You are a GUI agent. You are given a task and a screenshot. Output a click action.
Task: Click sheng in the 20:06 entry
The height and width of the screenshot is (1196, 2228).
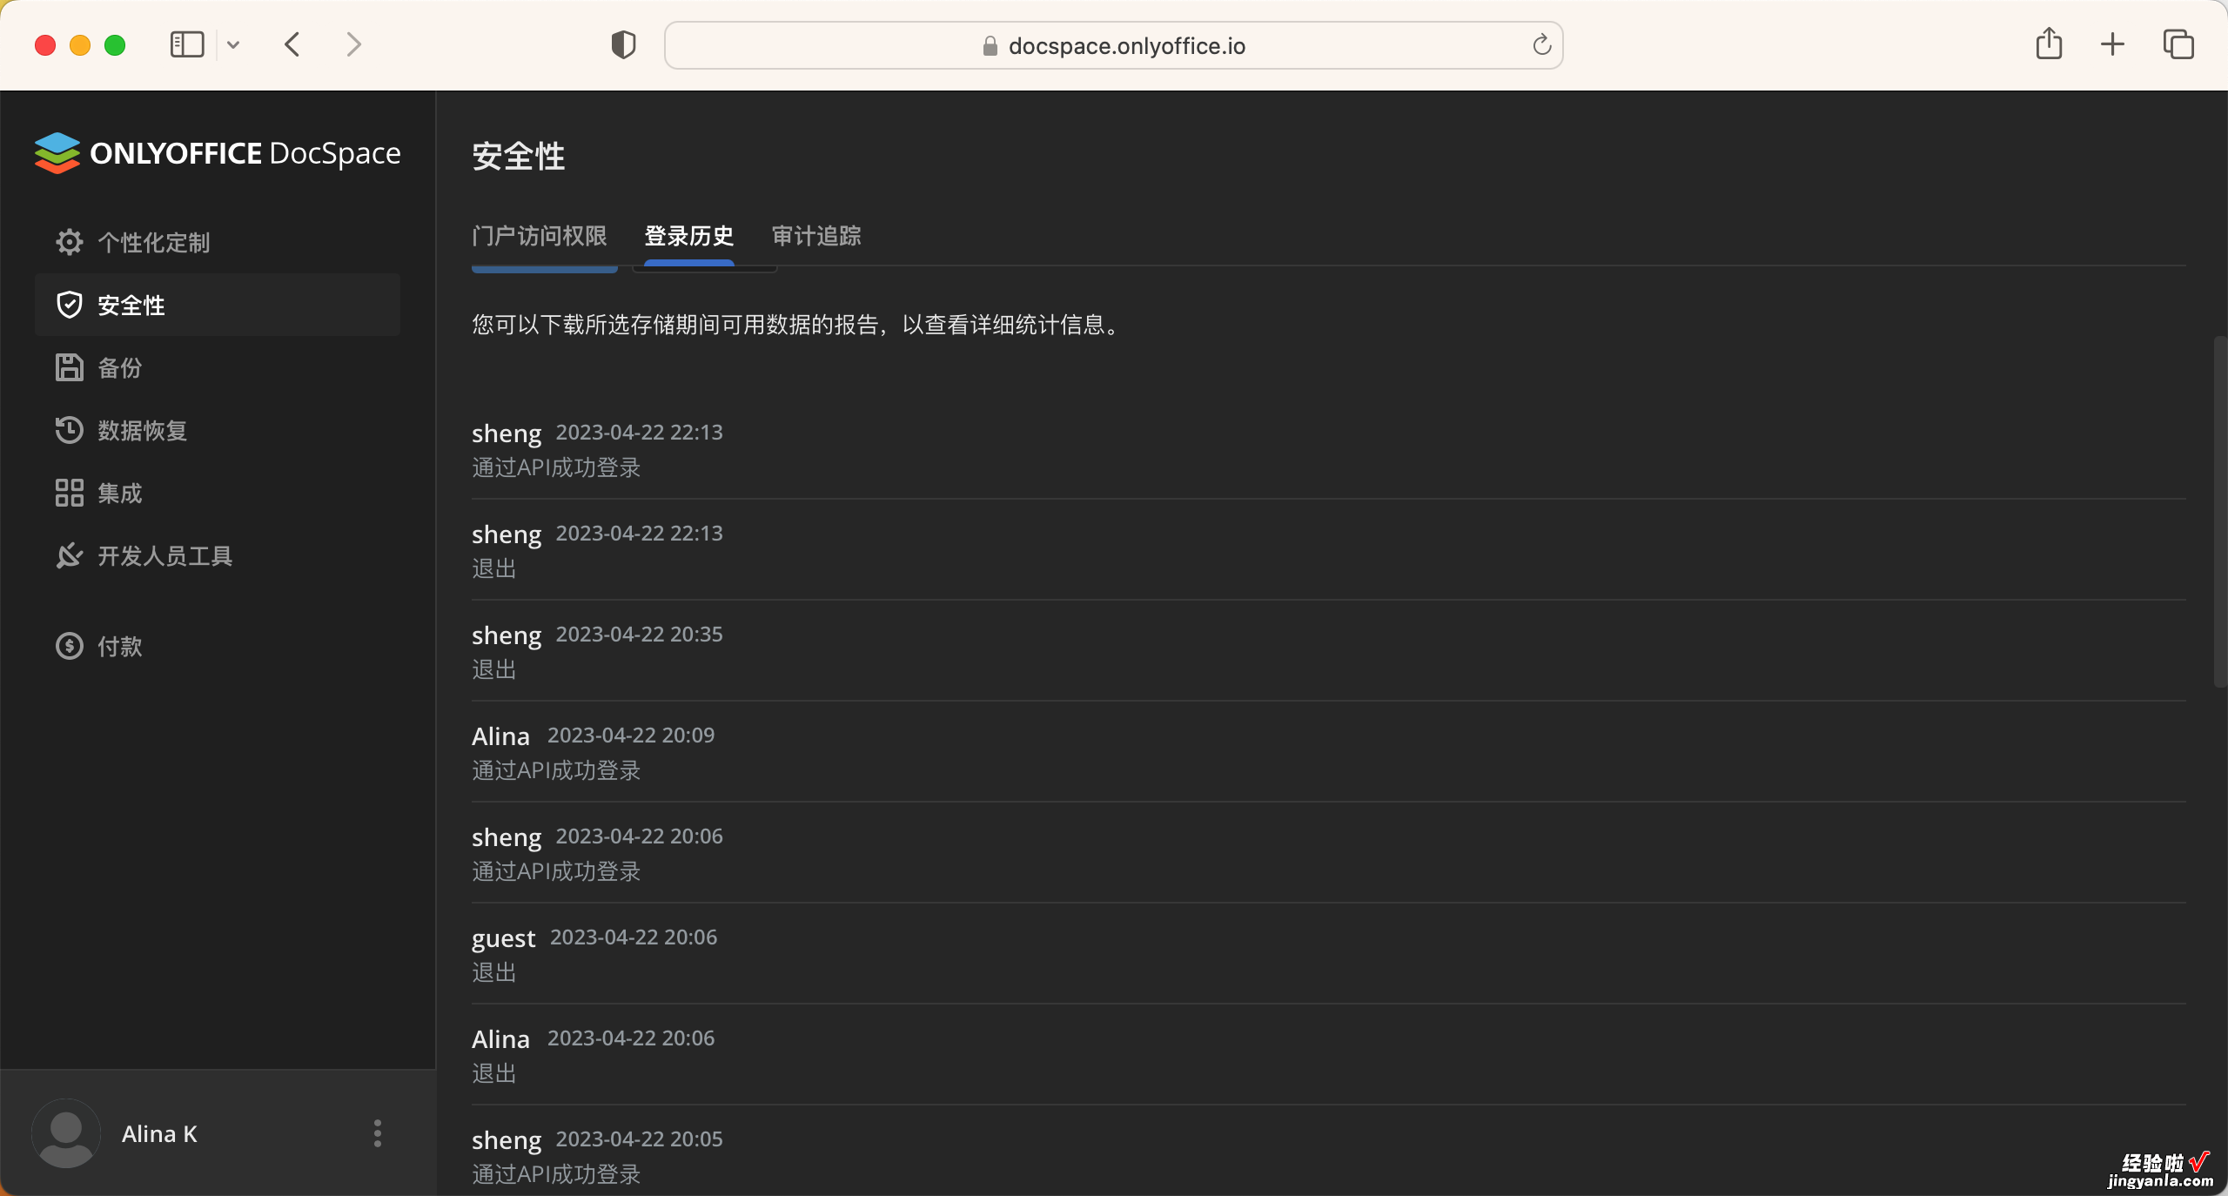pyautogui.click(x=507, y=837)
